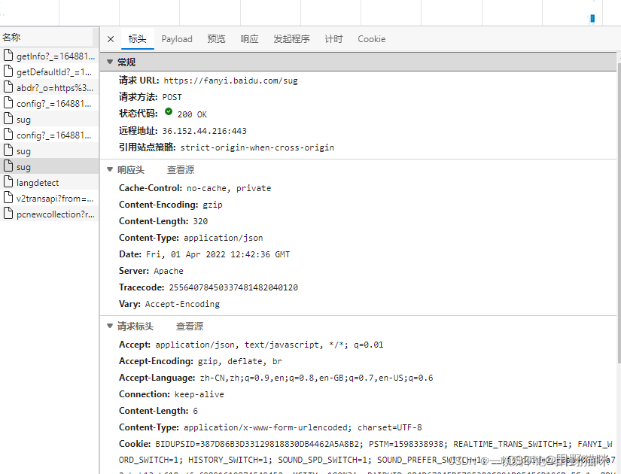Collapse the 常规 section
The width and height of the screenshot is (621, 474).
point(110,62)
